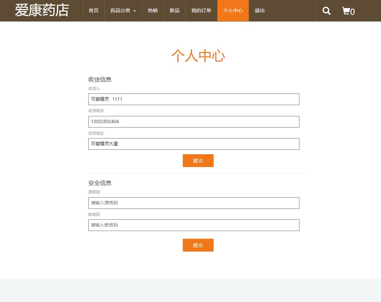The image size is (381, 302).
Task: Click the chevron beside 药品分类
Action: coord(135,11)
